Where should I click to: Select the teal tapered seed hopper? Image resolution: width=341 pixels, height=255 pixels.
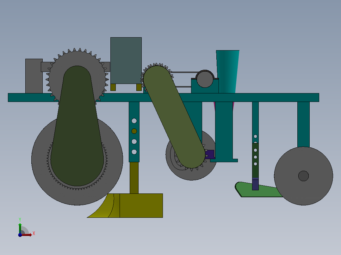pyautogui.click(x=227, y=72)
